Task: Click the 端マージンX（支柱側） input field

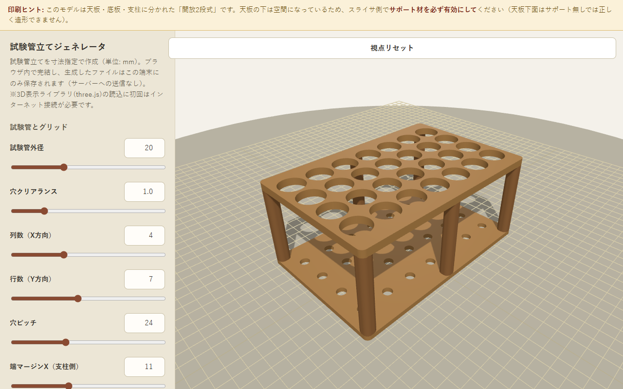Action: [x=145, y=367]
